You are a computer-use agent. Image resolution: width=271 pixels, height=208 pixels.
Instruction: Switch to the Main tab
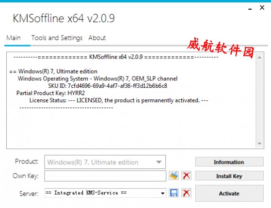(14, 38)
